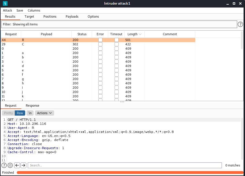Select request 44 row with payload R

click(x=98, y=40)
